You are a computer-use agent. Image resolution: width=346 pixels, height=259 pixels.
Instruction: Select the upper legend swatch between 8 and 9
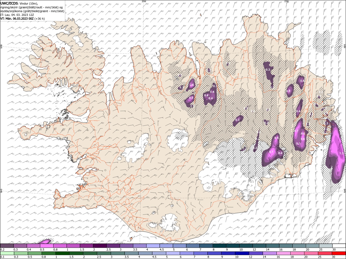coord(219,246)
